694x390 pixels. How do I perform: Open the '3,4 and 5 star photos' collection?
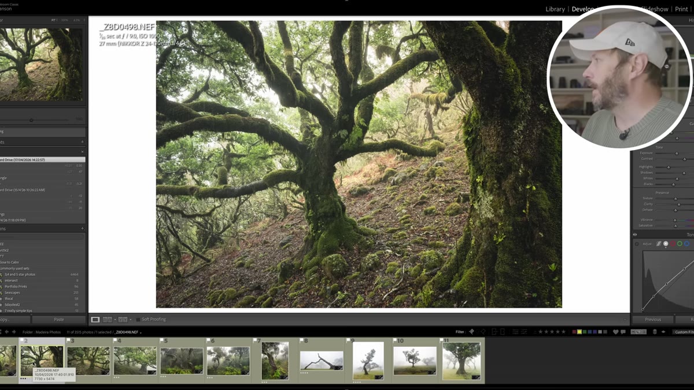click(x=20, y=274)
